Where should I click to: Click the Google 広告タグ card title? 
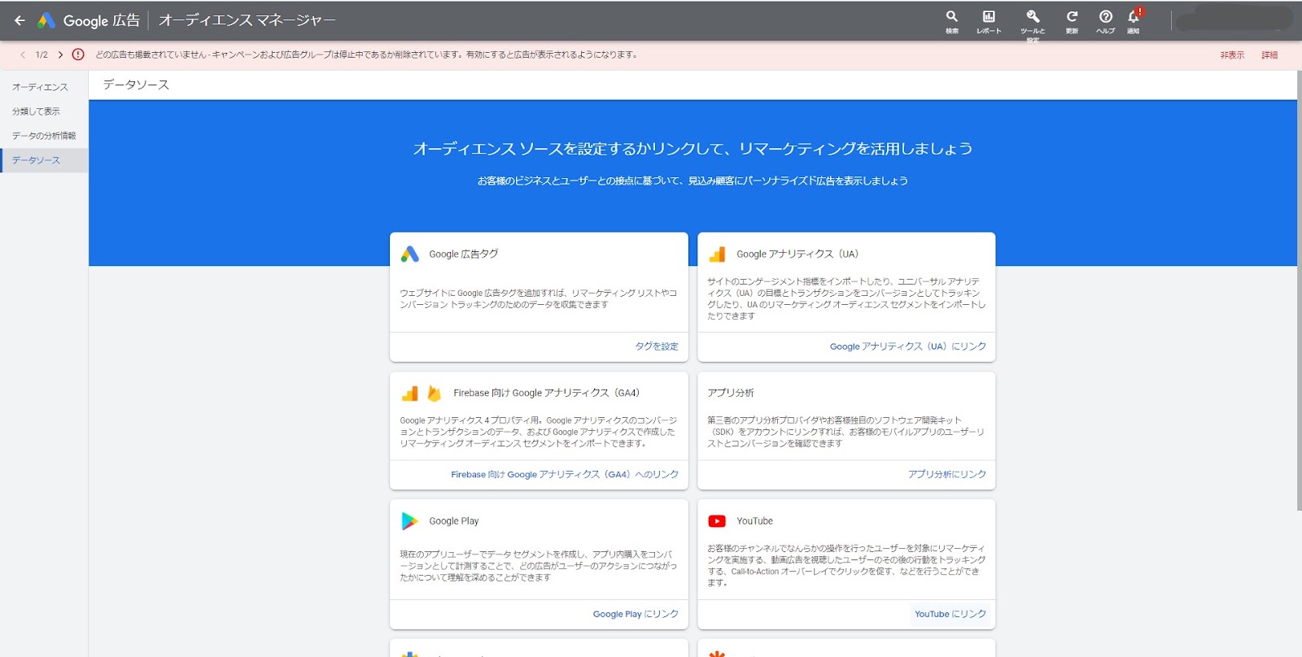(464, 254)
